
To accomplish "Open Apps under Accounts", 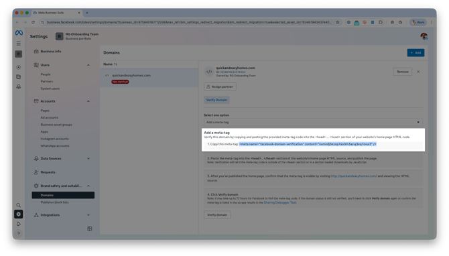I will point(44,132).
